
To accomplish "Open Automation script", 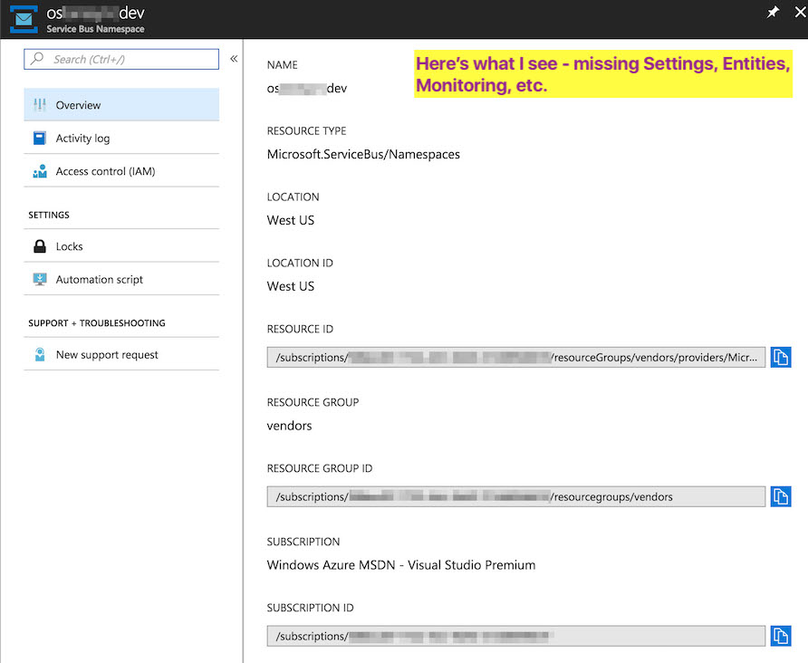I will tap(121, 279).
